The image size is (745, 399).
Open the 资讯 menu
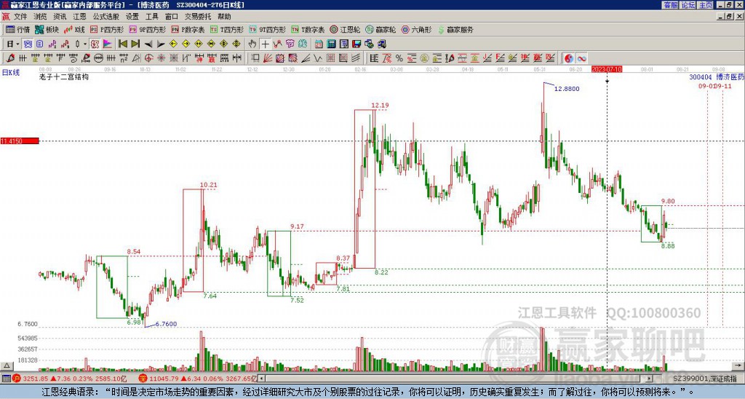coord(60,17)
